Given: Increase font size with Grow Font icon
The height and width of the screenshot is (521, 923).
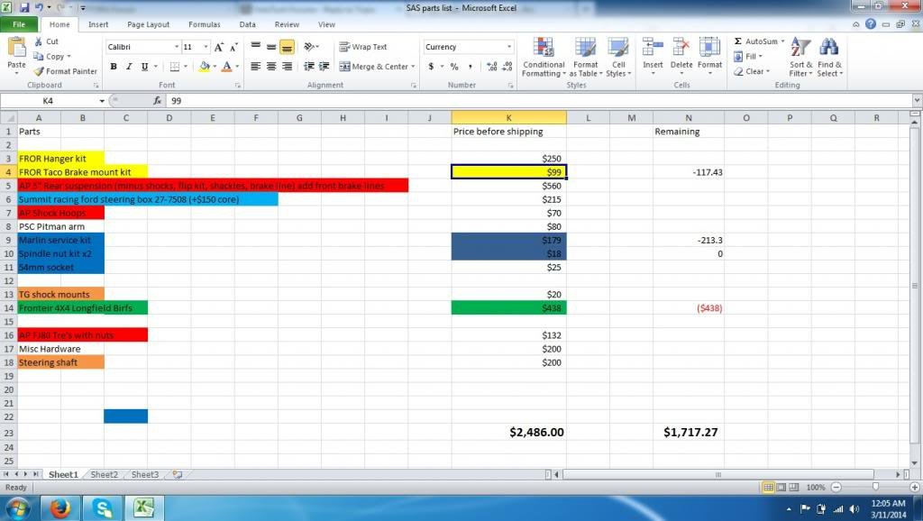Looking at the screenshot, I should pos(219,47).
